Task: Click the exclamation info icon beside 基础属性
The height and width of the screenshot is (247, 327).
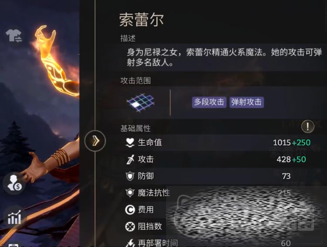Action: tap(308, 126)
